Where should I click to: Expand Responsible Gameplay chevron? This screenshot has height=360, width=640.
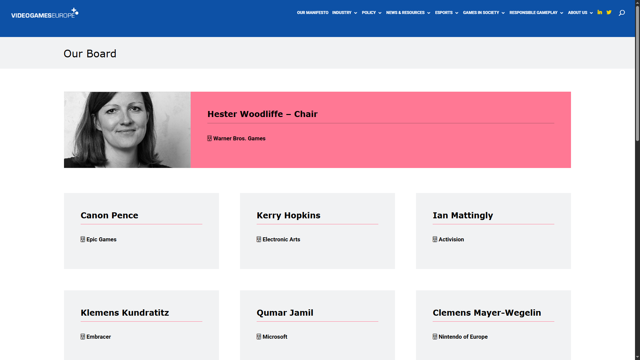[562, 13]
